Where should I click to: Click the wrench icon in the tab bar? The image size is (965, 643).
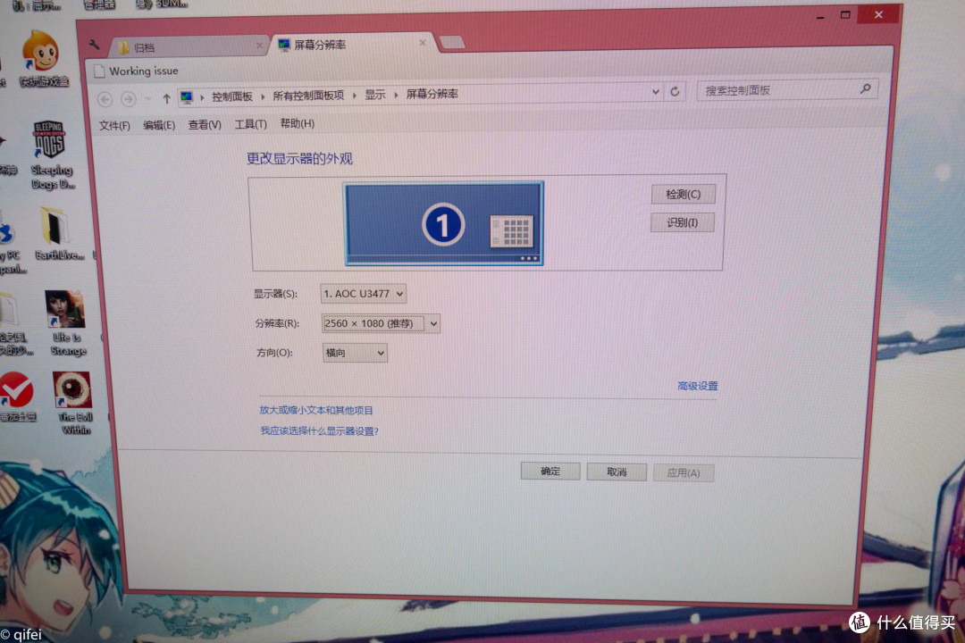[94, 45]
